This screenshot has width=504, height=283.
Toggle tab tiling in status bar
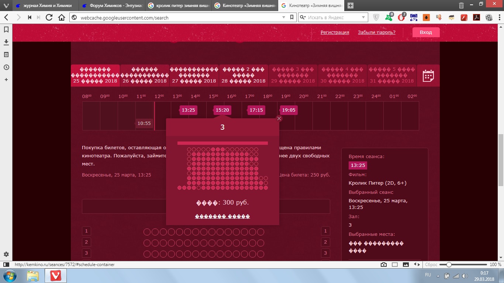[395, 265]
